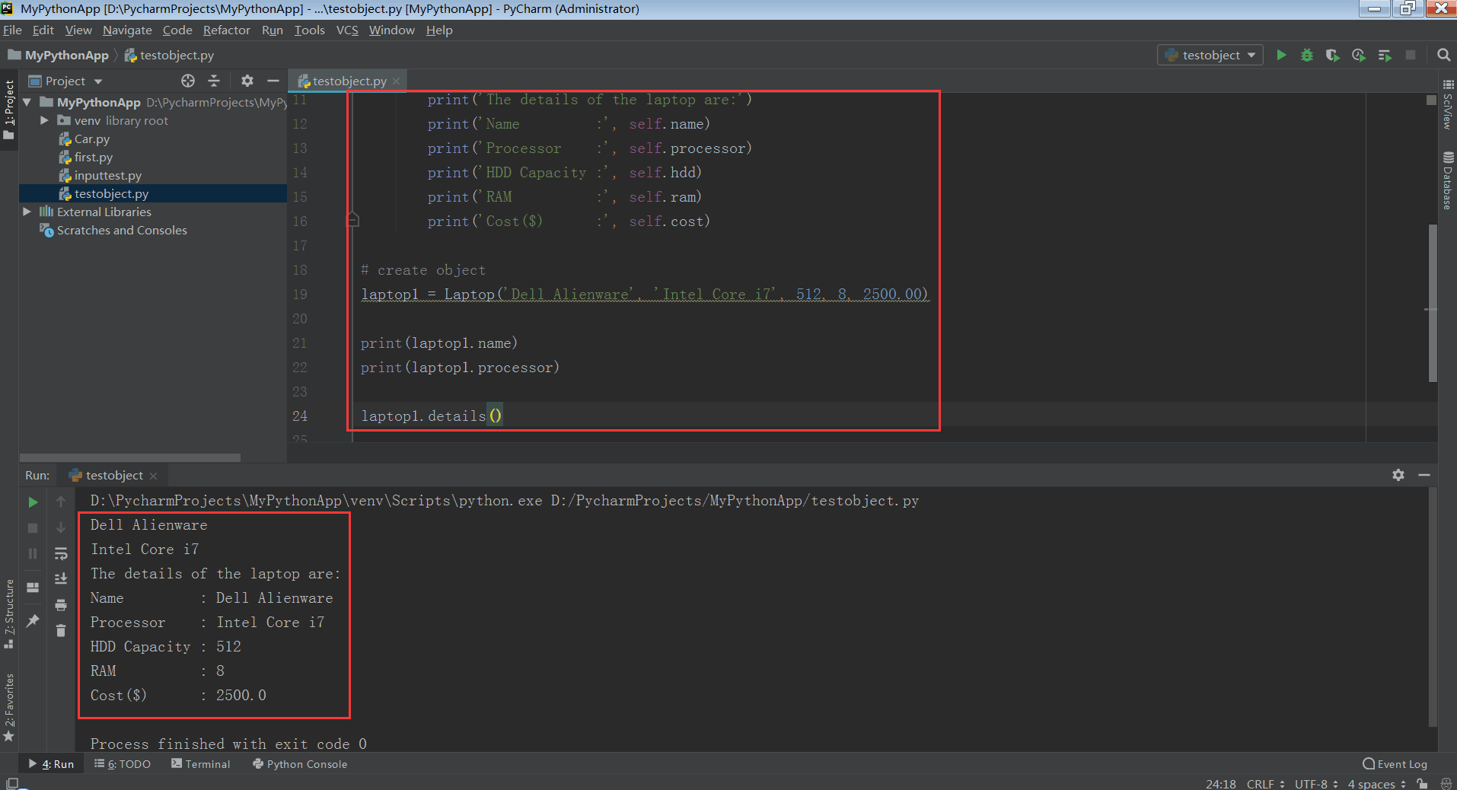
Task: Click the concurrency diagram run icon
Action: pyautogui.click(x=1385, y=55)
